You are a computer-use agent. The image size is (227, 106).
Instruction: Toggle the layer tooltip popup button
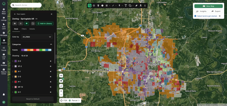27,23
